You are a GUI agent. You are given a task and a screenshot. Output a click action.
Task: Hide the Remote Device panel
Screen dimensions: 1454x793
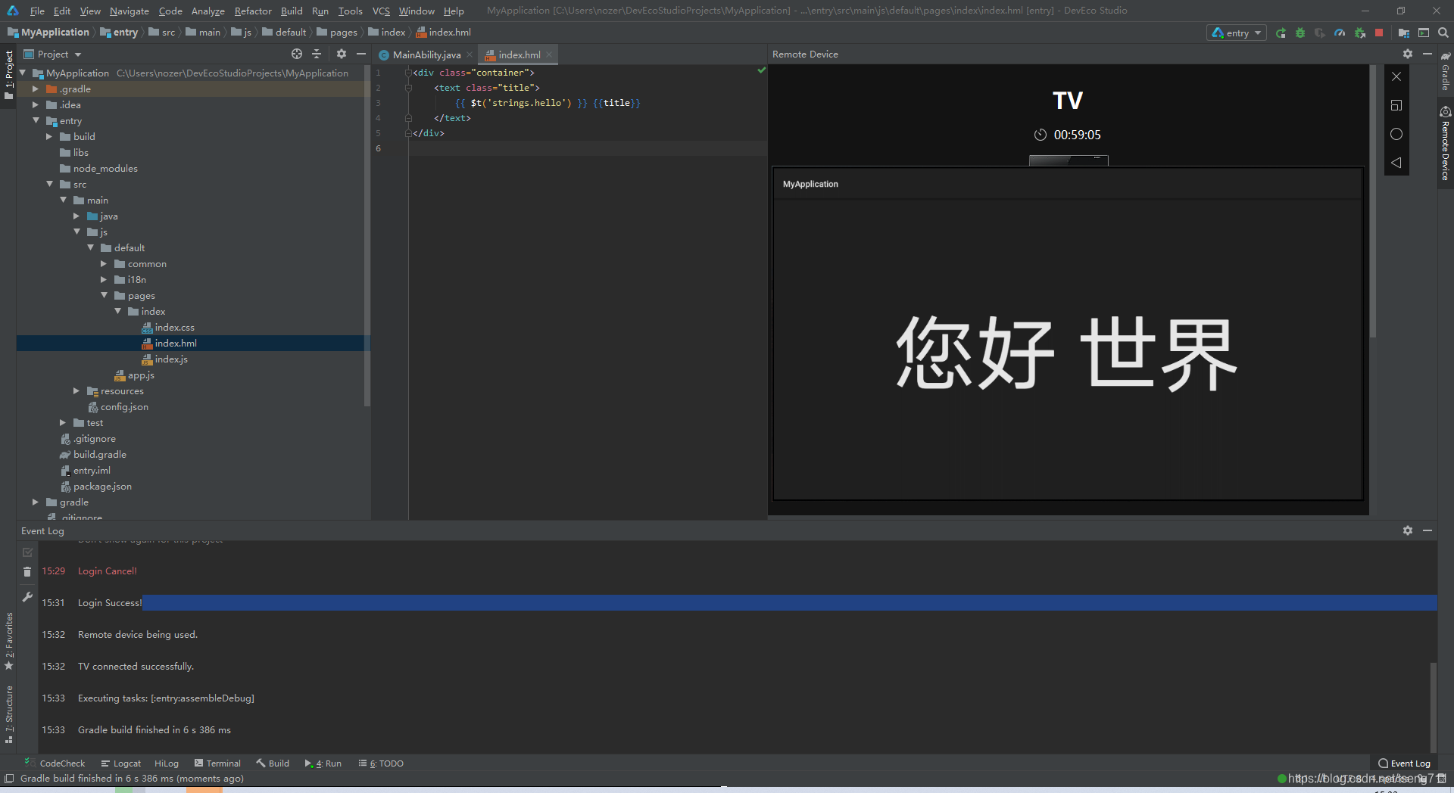(x=1427, y=54)
